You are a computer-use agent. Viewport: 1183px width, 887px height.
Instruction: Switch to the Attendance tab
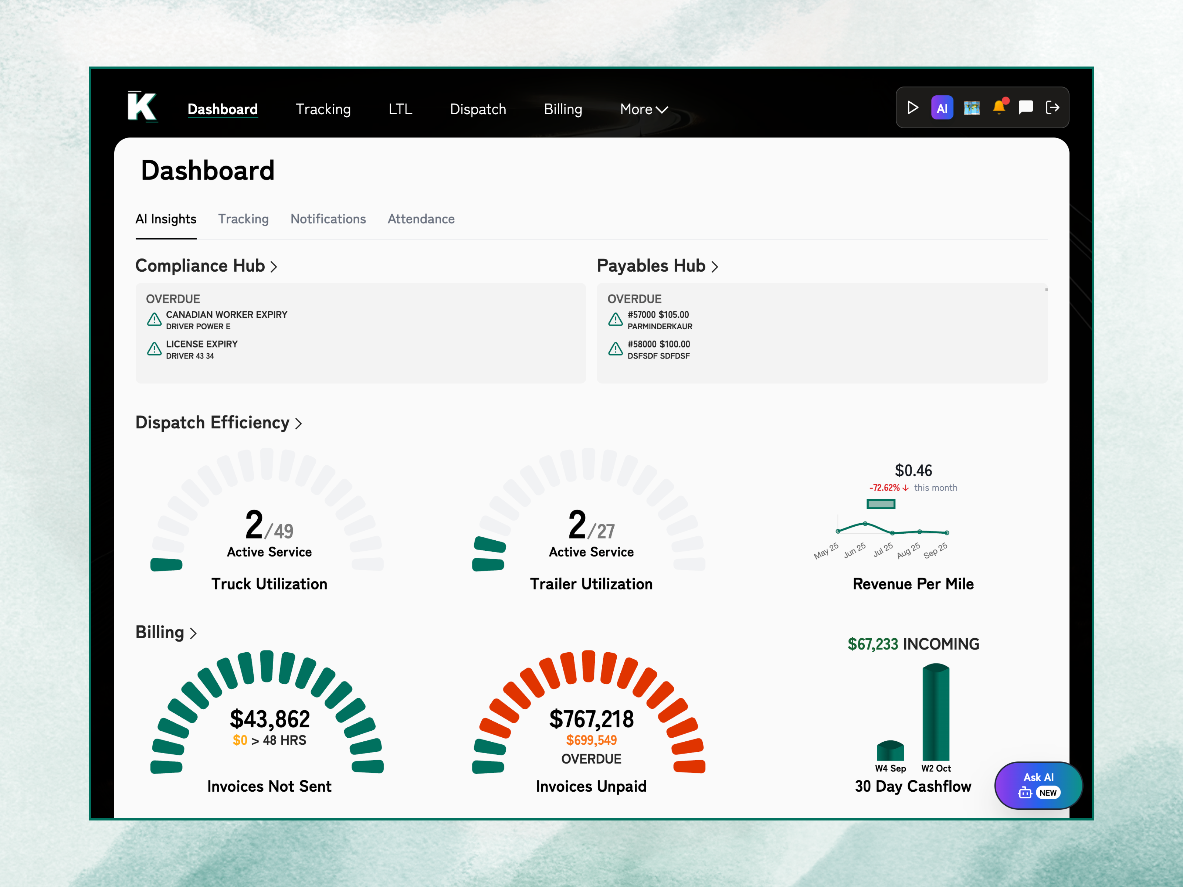coord(421,219)
